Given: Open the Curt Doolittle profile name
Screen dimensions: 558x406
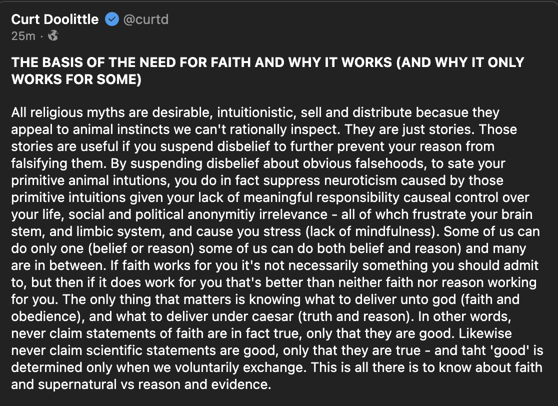Looking at the screenshot, I should tap(55, 19).
